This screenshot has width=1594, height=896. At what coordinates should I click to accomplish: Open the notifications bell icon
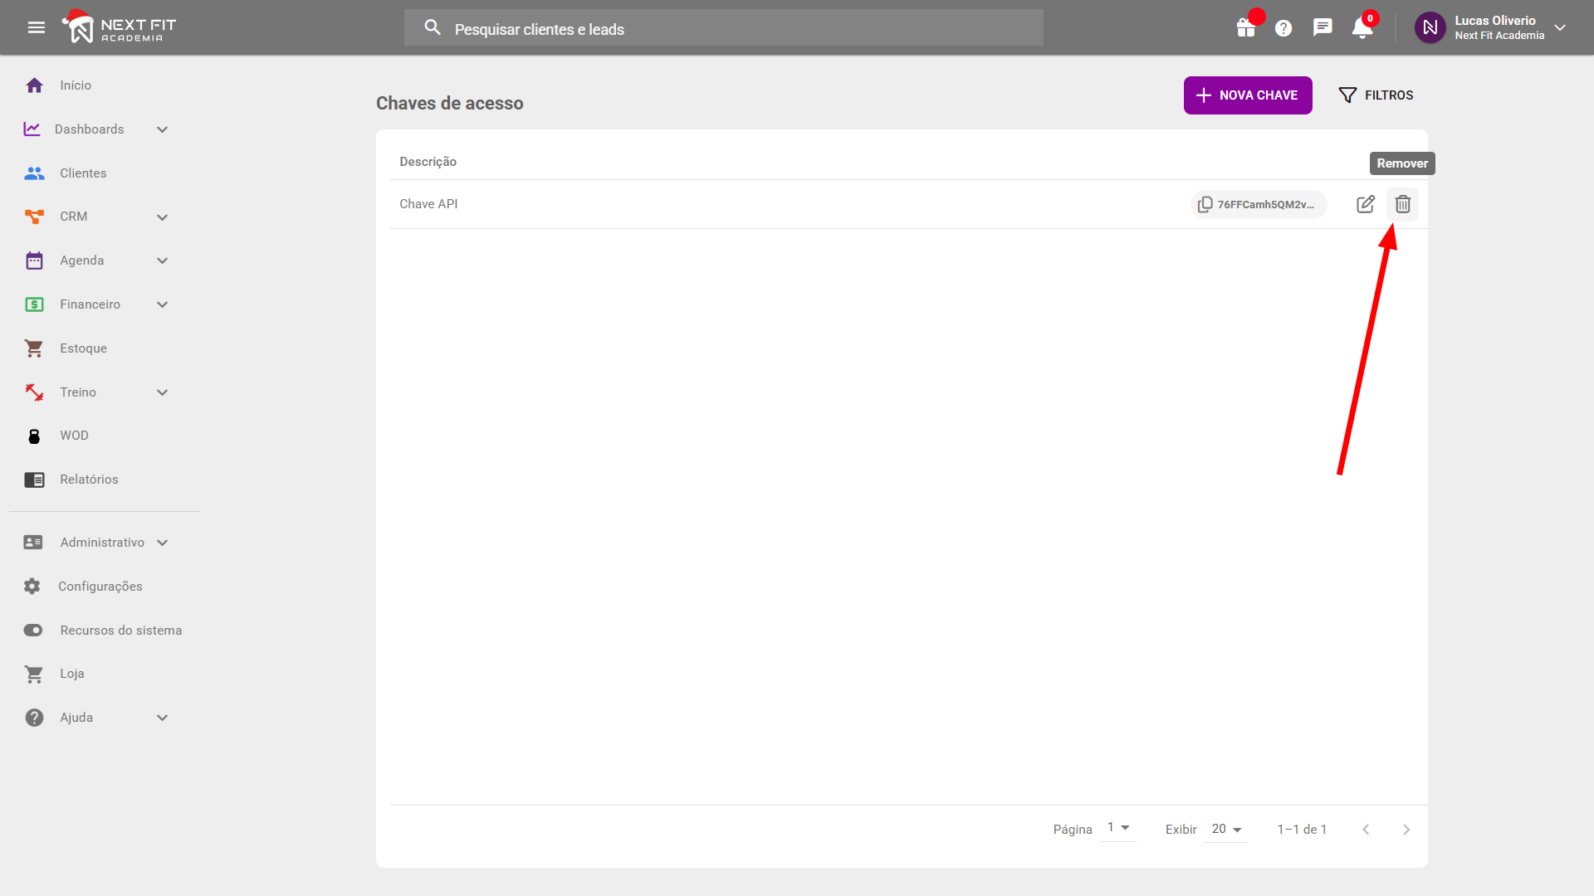point(1362,28)
